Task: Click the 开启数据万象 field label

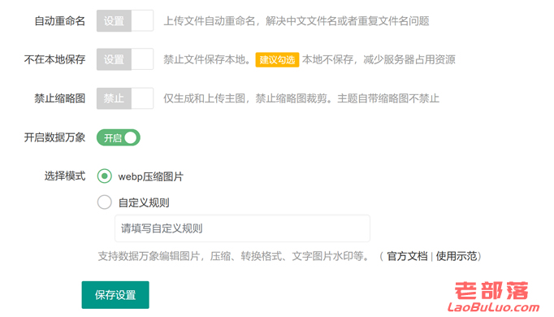Action: (x=54, y=137)
